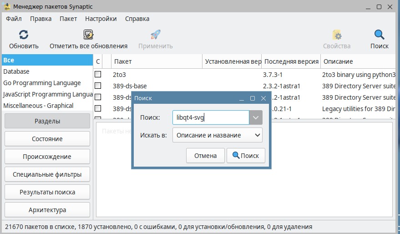Image resolution: width=400 pixels, height=234 pixels.
Task: Minimize the Synaptic main window
Action: [368, 7]
